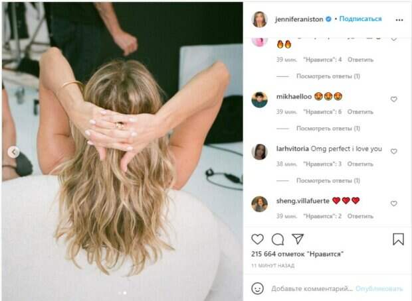Like sheng.villafuerte's comment heart
The width and height of the screenshot is (412, 301).
point(393,204)
